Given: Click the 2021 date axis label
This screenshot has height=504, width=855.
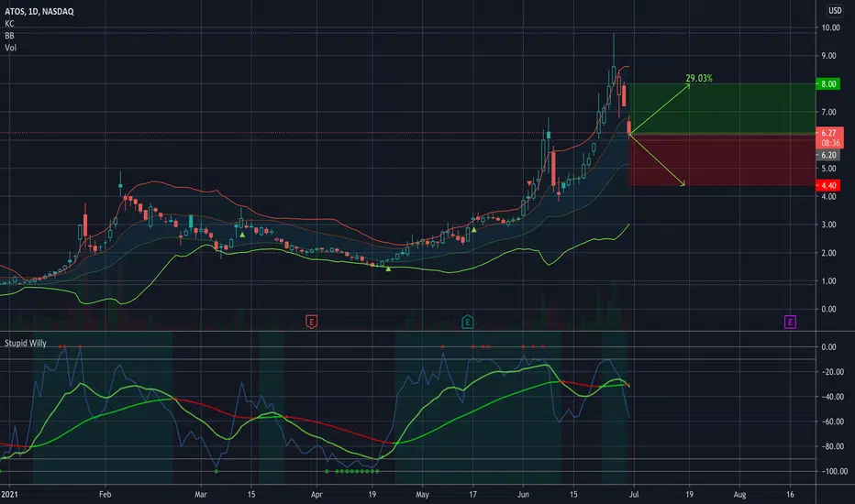Looking at the screenshot, I should [x=9, y=495].
